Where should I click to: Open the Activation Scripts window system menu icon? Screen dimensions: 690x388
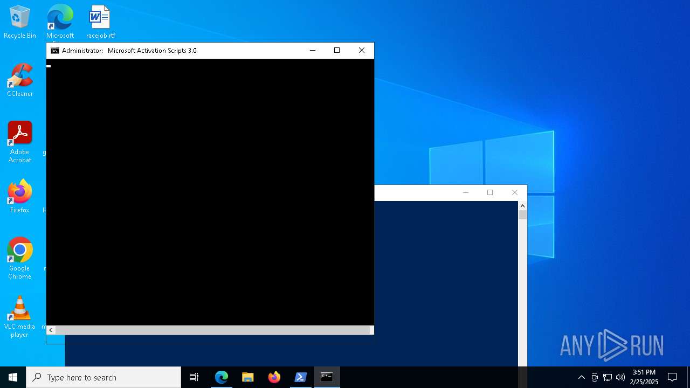point(54,51)
